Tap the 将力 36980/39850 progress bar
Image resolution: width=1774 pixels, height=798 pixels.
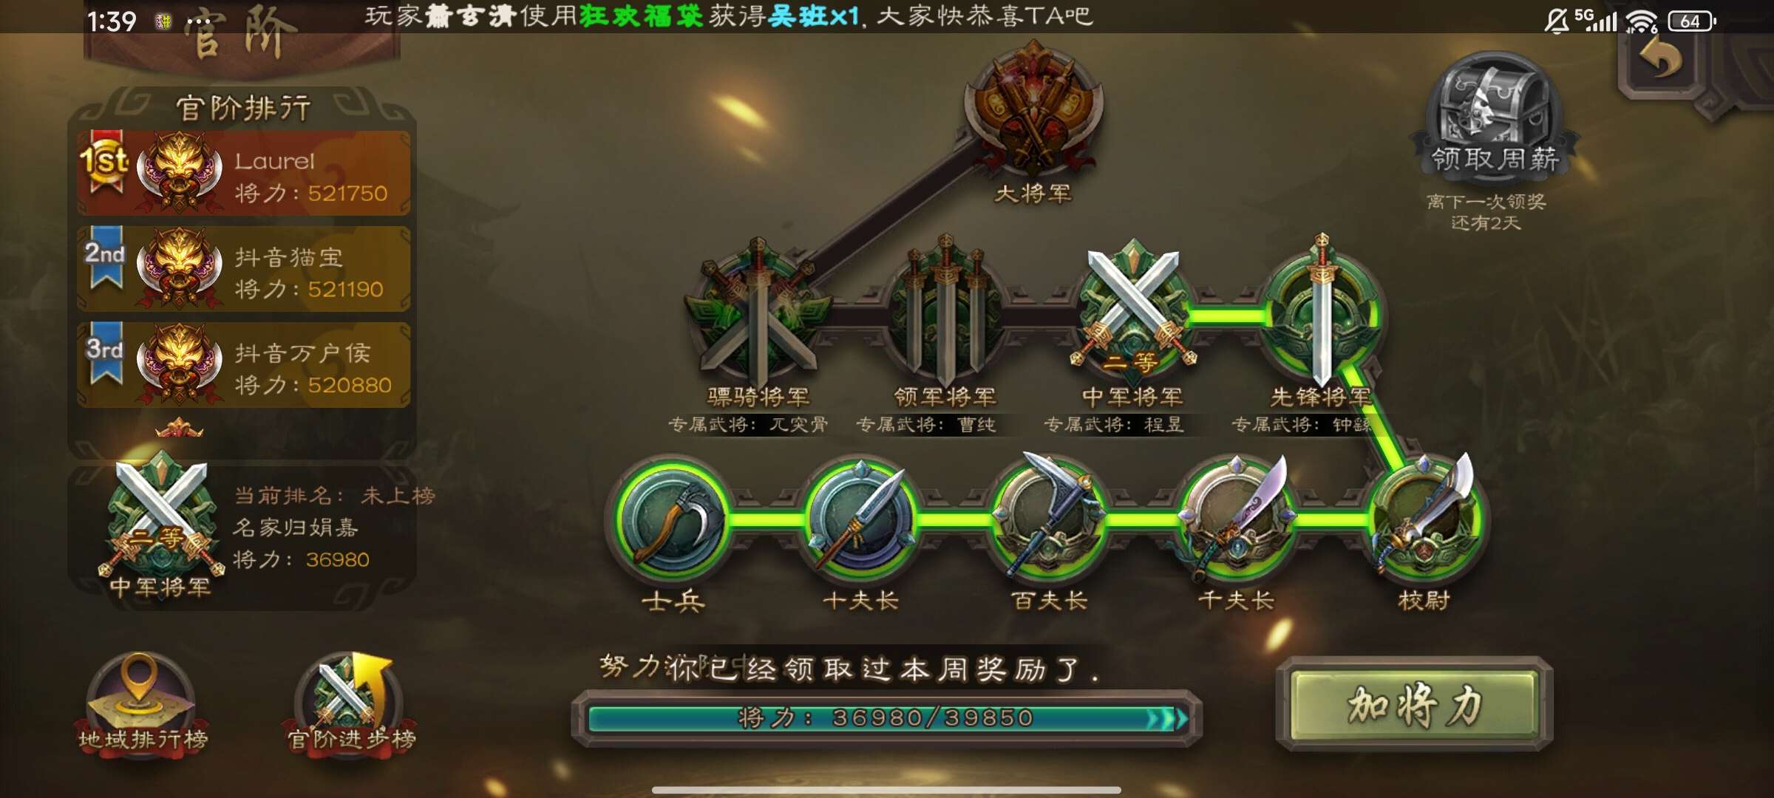tap(887, 718)
